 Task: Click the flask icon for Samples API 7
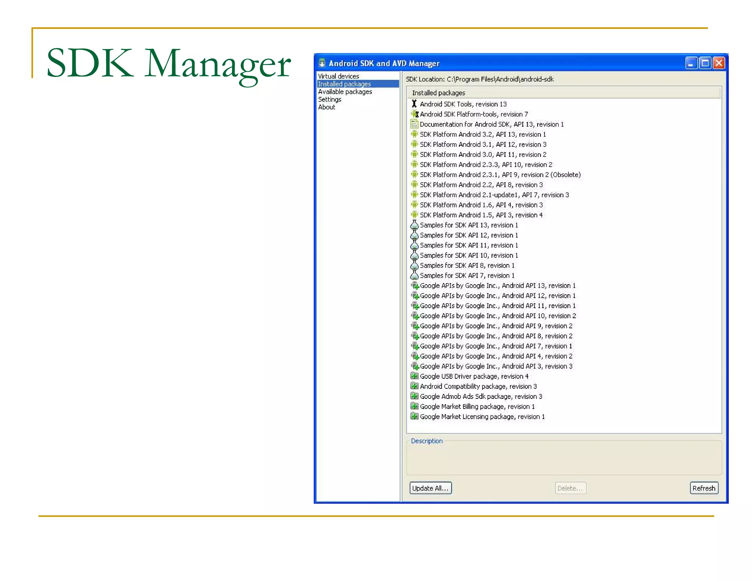(414, 275)
